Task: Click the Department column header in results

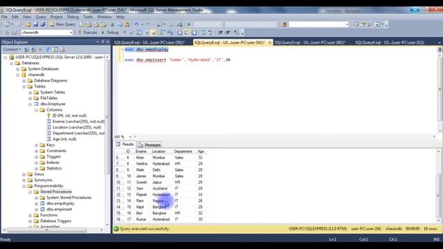Action: (183, 151)
